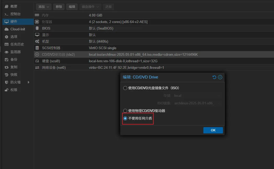Screen dimensions: 274x169
Task: Select 使用CD/DVD光盘镜像文件 (ISO) radio option
Action: (x=125, y=88)
